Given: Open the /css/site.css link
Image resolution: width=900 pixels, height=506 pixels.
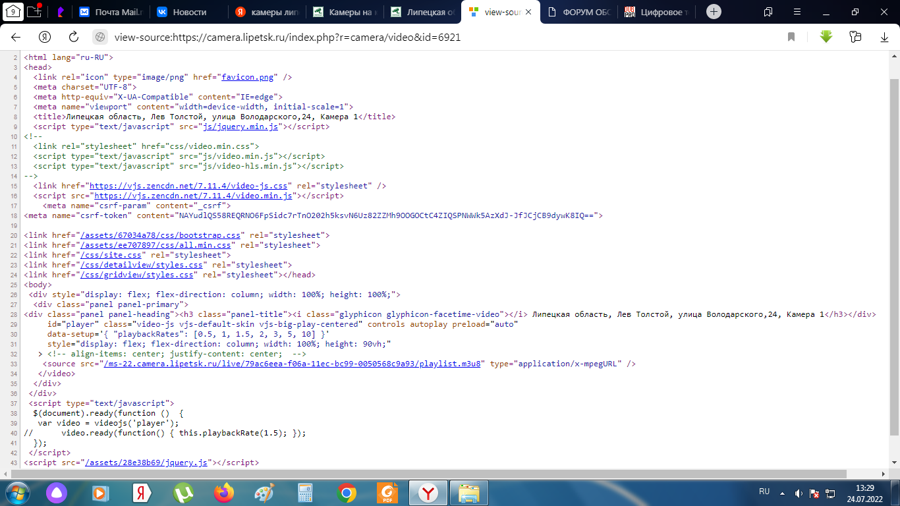Looking at the screenshot, I should (111, 255).
